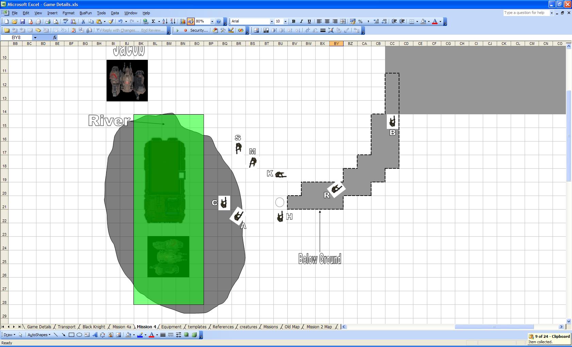Click the Increase Decimal icon

376,21
